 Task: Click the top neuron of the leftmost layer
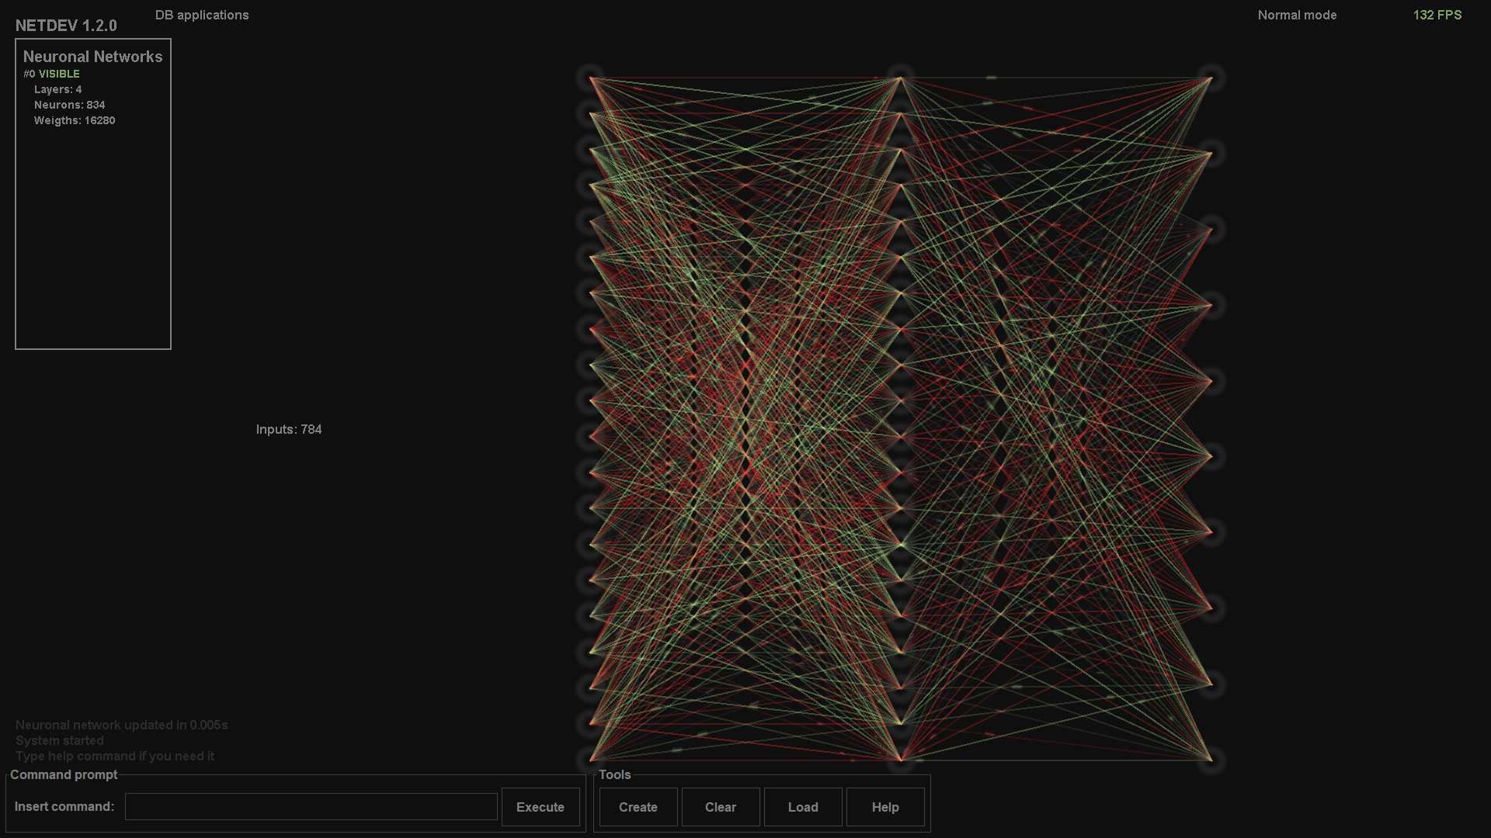pos(591,78)
